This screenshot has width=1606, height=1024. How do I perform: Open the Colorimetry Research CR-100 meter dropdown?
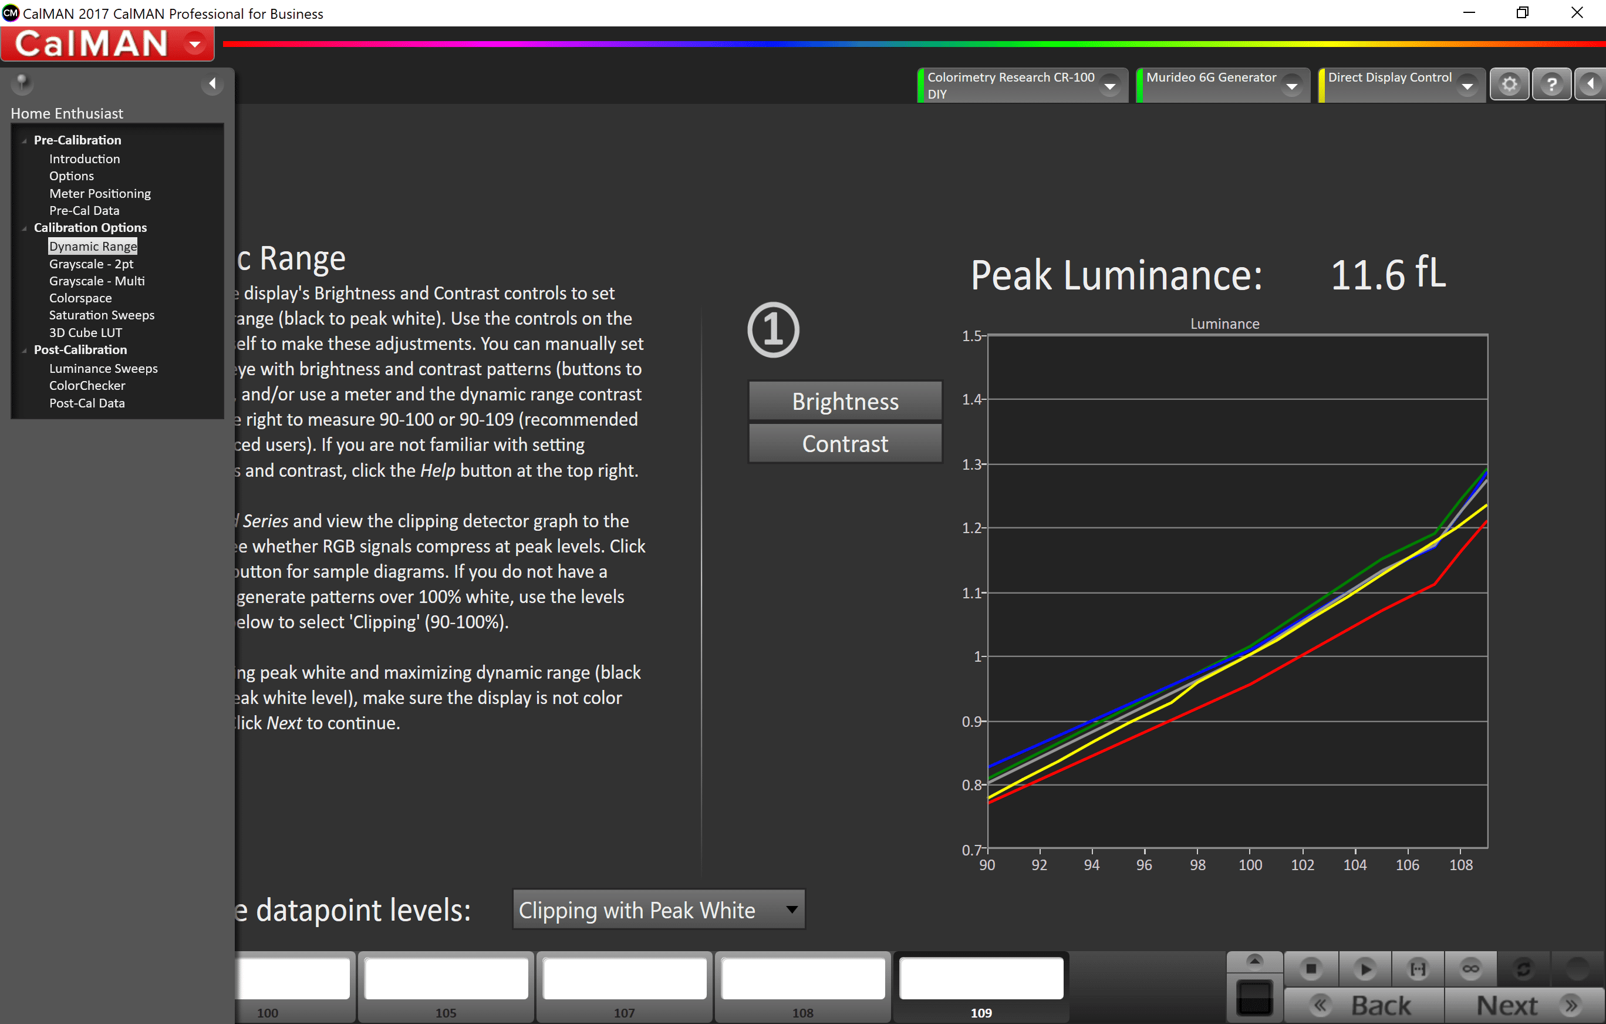coord(1110,86)
